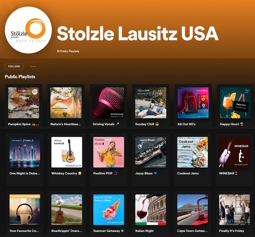Select the Whiskey Country guitar cover
Image resolution: width=255 pixels, height=237 pixels.
(x=67, y=152)
